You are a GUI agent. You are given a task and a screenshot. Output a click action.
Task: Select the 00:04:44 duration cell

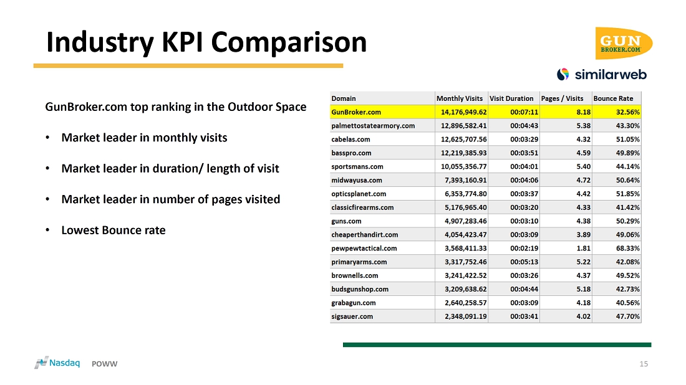(514, 289)
